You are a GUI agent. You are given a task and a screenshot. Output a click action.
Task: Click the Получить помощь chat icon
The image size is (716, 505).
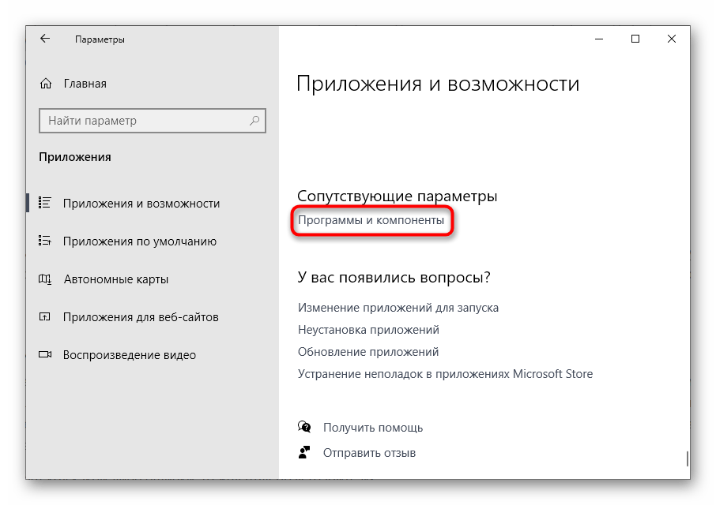pos(305,427)
